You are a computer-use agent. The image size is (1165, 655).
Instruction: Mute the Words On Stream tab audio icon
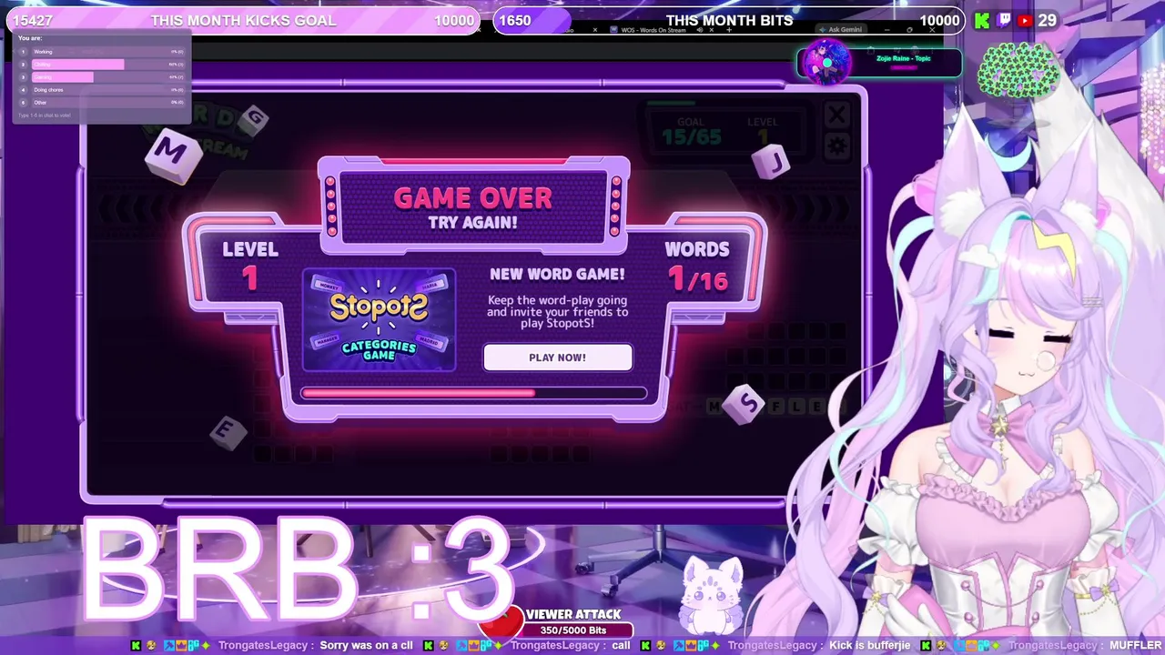699,30
